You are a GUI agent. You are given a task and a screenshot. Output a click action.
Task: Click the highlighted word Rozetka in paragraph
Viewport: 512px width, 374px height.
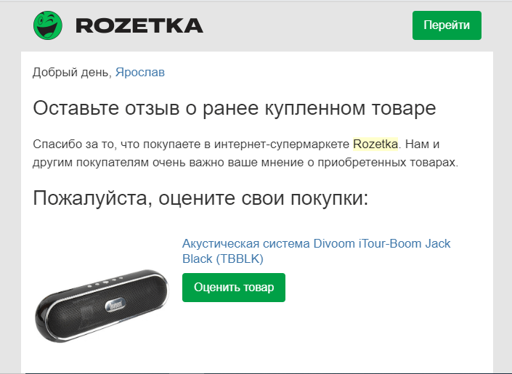point(375,144)
